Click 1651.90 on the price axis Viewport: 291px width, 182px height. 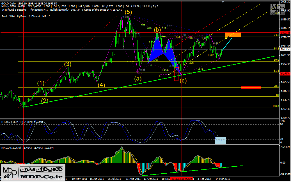point(286,55)
